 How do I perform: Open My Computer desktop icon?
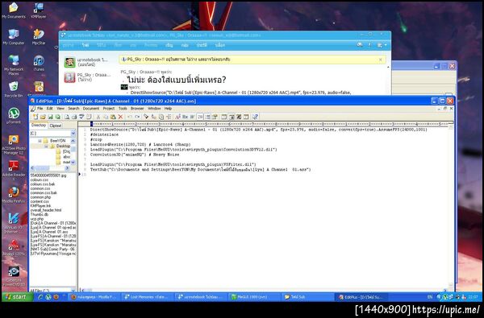click(x=13, y=37)
